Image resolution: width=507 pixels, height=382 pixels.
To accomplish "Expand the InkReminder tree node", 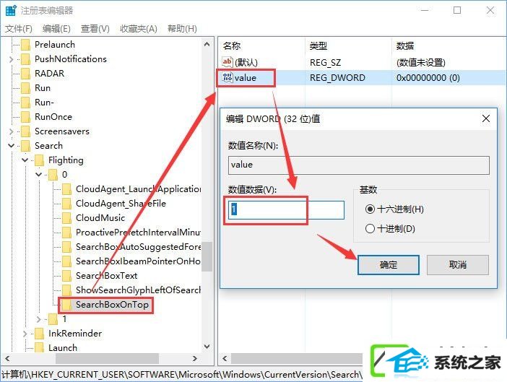I will point(25,334).
